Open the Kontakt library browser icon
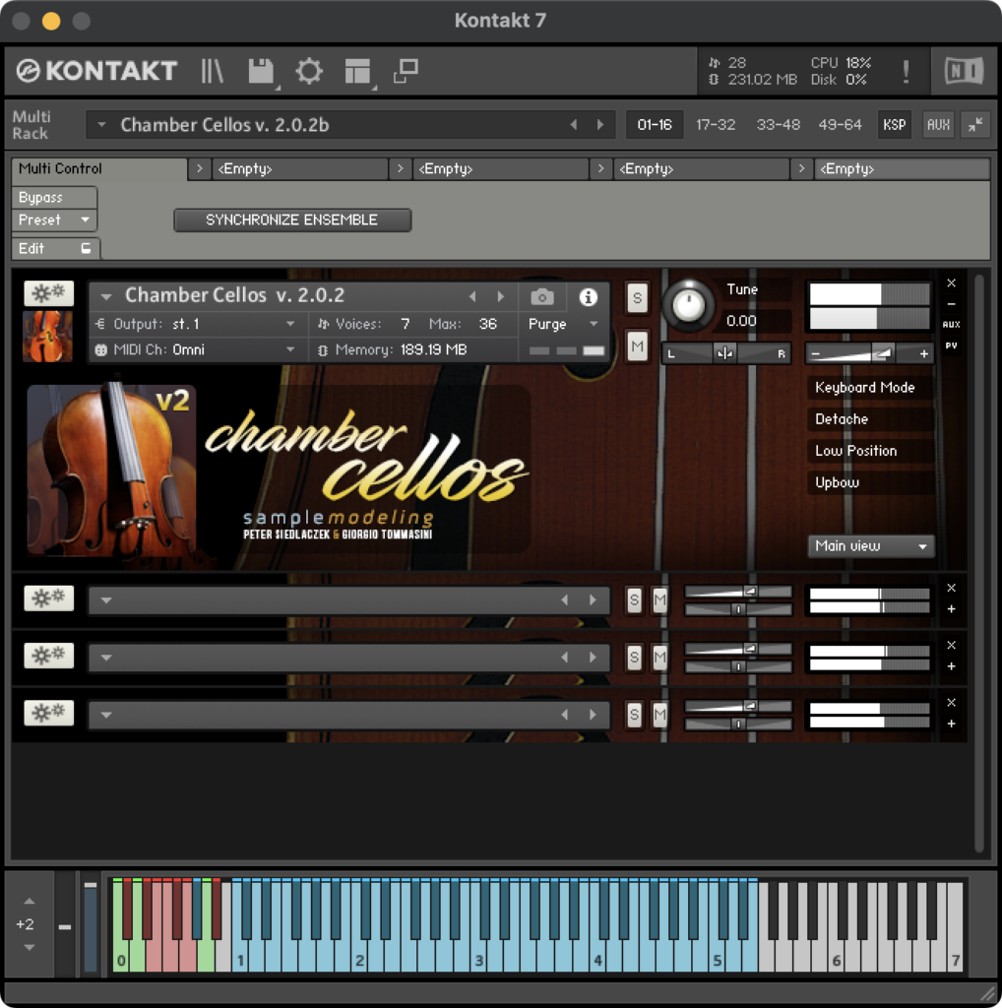The height and width of the screenshot is (1008, 1002). coord(212,71)
